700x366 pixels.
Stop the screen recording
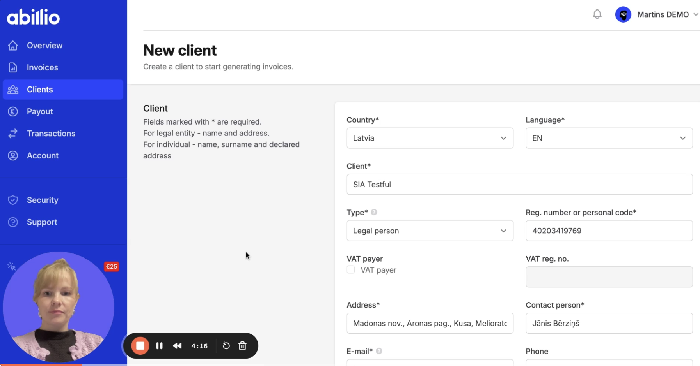(x=140, y=346)
